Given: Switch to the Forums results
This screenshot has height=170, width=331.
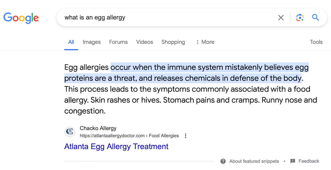Looking at the screenshot, I should [x=118, y=42].
